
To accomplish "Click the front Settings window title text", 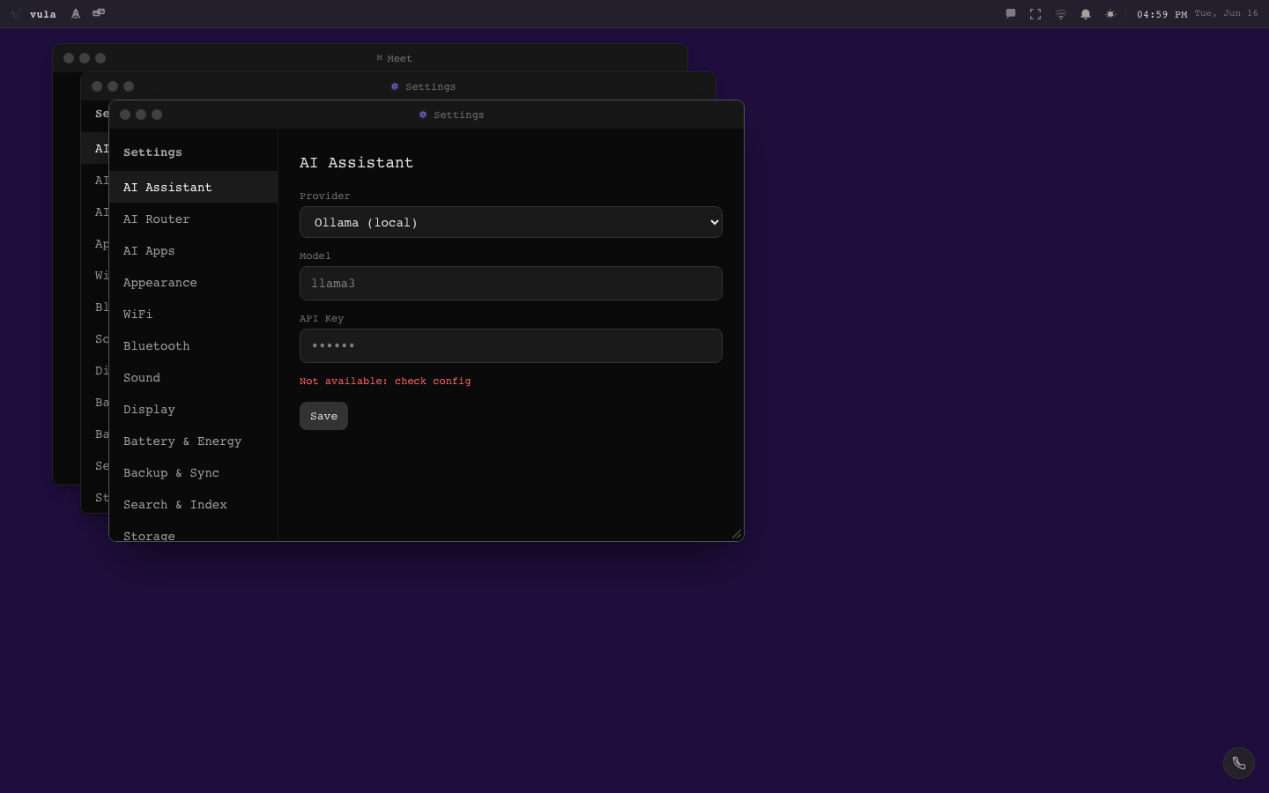I will [458, 115].
